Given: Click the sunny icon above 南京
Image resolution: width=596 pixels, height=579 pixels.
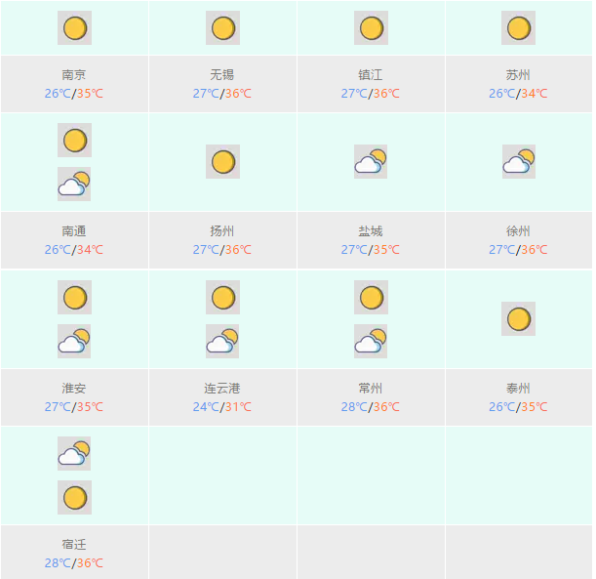Looking at the screenshot, I should (74, 27).
